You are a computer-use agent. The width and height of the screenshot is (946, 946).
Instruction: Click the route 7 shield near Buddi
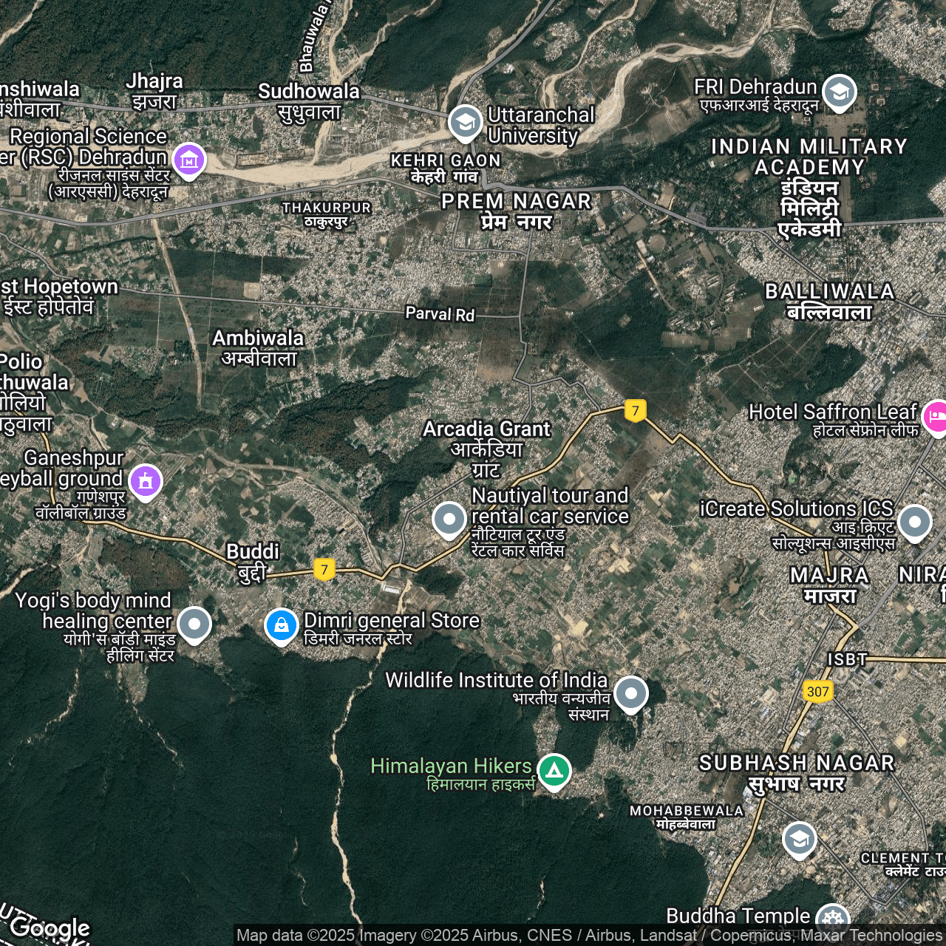(324, 569)
